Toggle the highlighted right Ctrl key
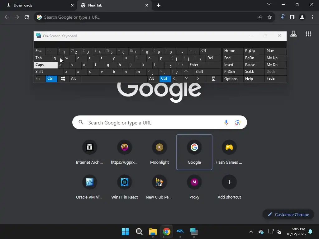This screenshot has height=239, width=319. click(165, 79)
